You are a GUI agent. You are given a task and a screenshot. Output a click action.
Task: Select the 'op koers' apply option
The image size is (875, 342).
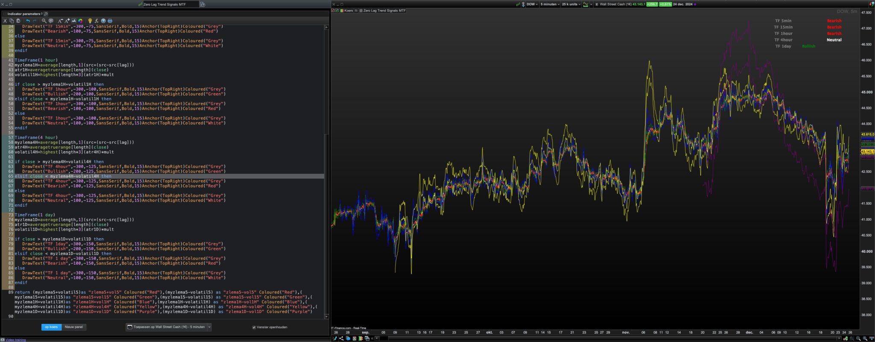pos(51,327)
